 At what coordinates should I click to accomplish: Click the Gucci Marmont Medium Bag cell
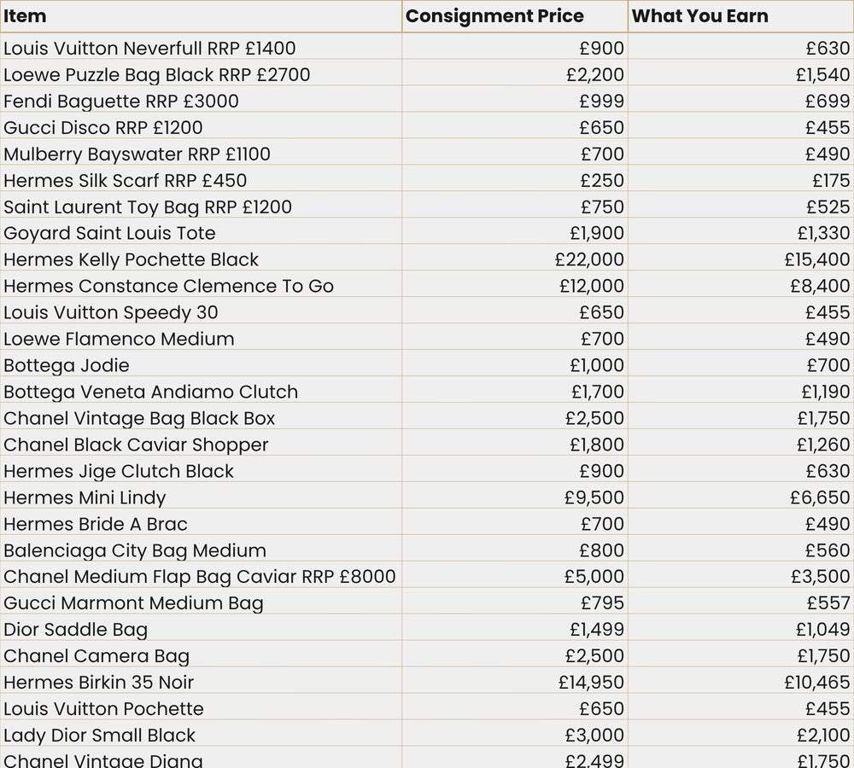(x=133, y=603)
